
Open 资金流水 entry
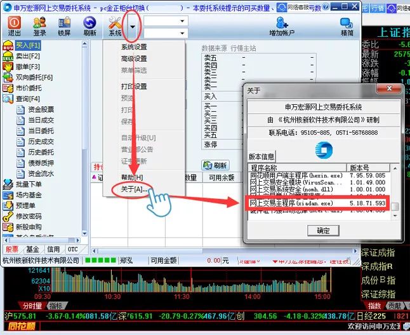41,174
